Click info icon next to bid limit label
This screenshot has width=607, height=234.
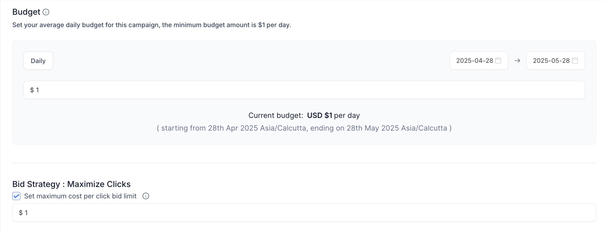[146, 196]
